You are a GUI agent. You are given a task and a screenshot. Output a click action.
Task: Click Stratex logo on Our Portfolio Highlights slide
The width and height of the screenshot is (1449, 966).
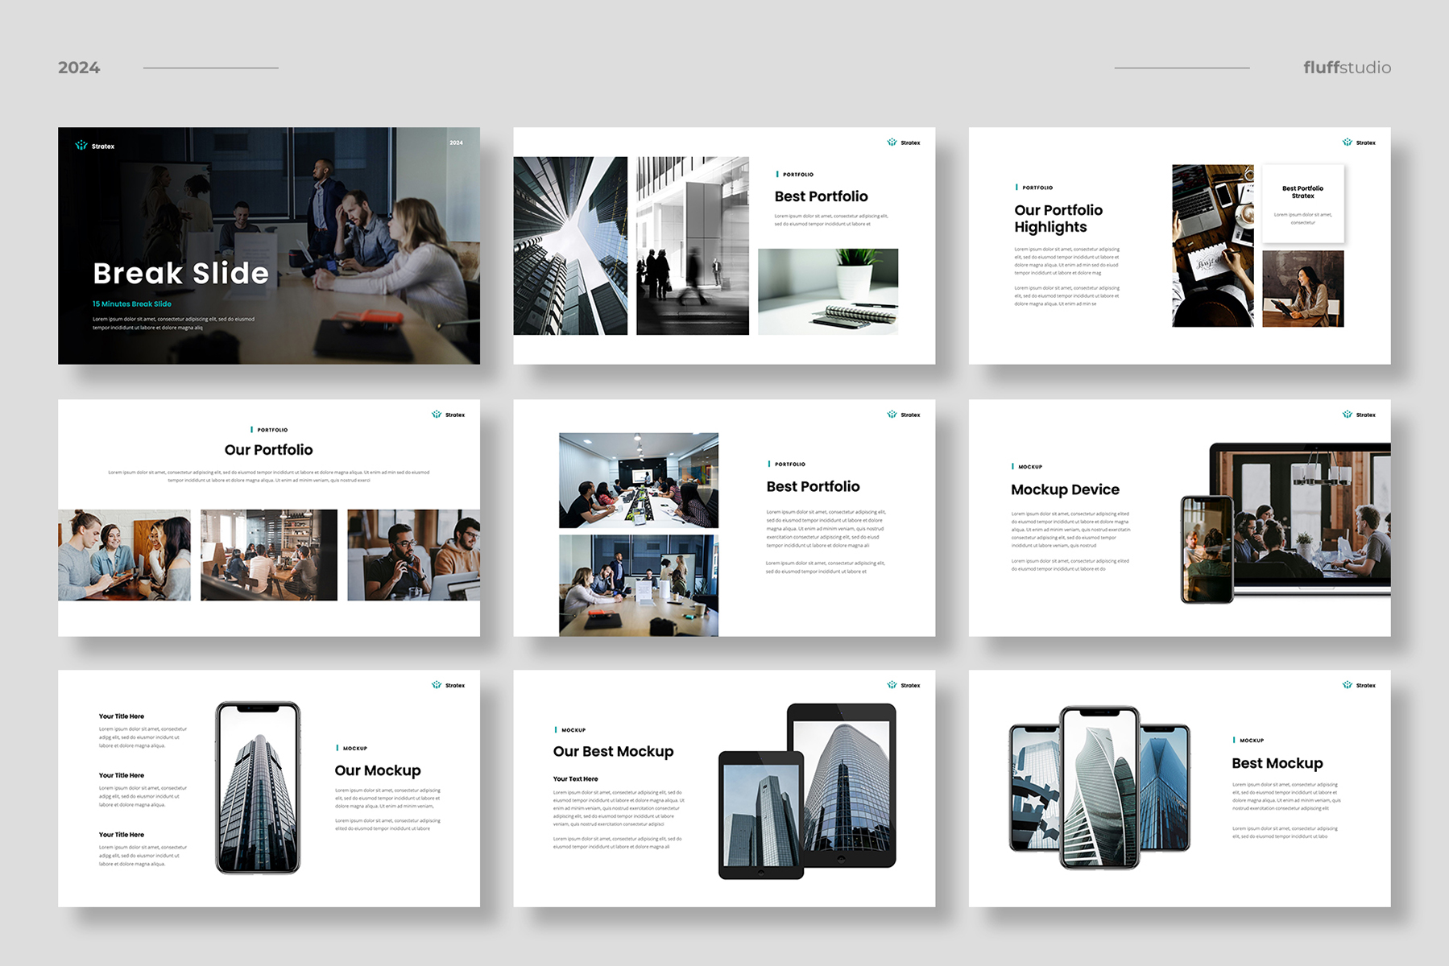click(1359, 142)
